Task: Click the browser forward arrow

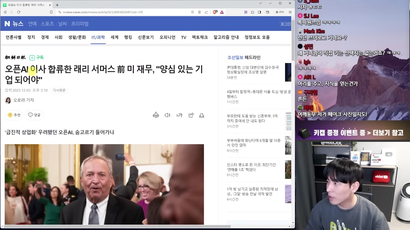Action: coord(12,12)
